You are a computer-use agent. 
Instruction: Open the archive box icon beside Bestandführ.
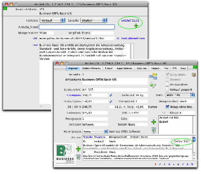click(x=194, y=75)
